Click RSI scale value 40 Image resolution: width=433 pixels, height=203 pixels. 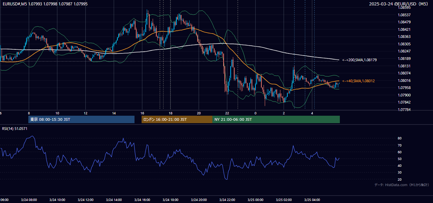point(399,165)
